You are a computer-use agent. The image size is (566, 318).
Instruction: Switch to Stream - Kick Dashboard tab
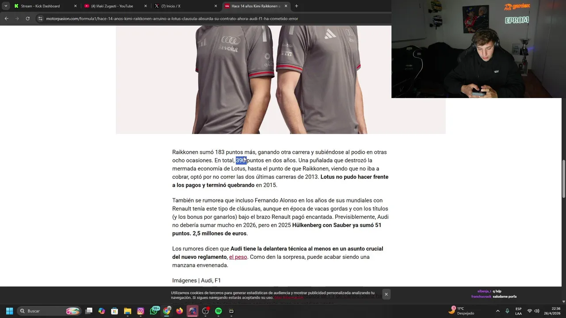pos(44,6)
